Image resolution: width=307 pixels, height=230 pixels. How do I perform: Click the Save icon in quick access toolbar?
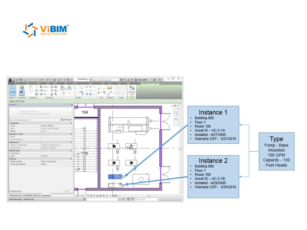(21, 80)
